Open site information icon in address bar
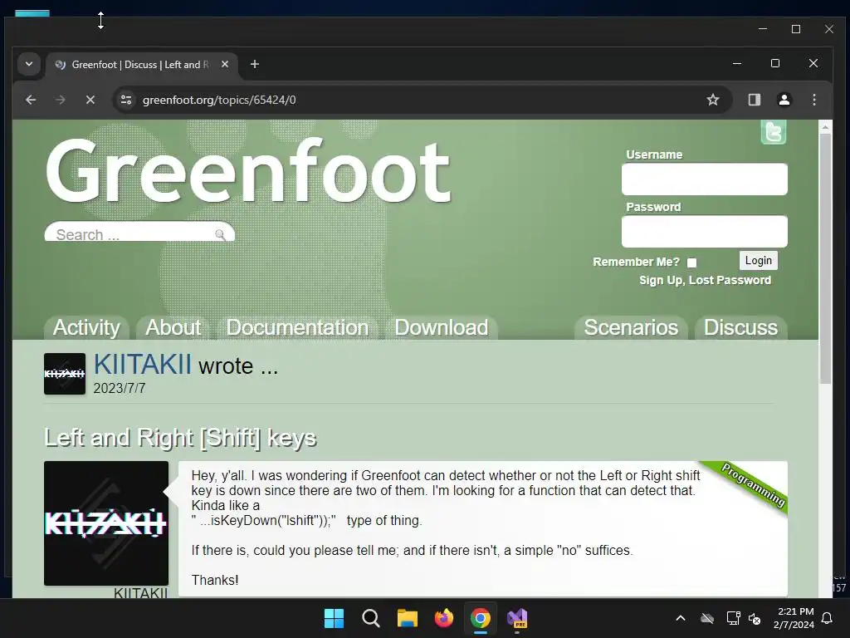 click(x=126, y=100)
